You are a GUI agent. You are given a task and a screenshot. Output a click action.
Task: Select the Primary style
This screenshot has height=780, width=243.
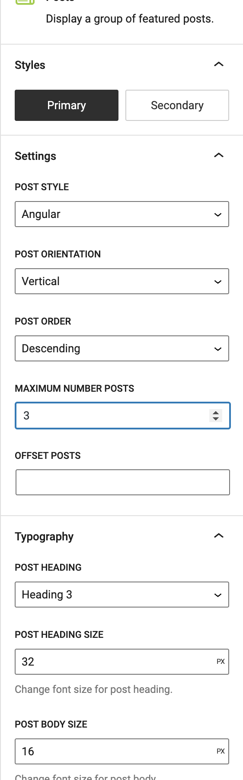67,105
